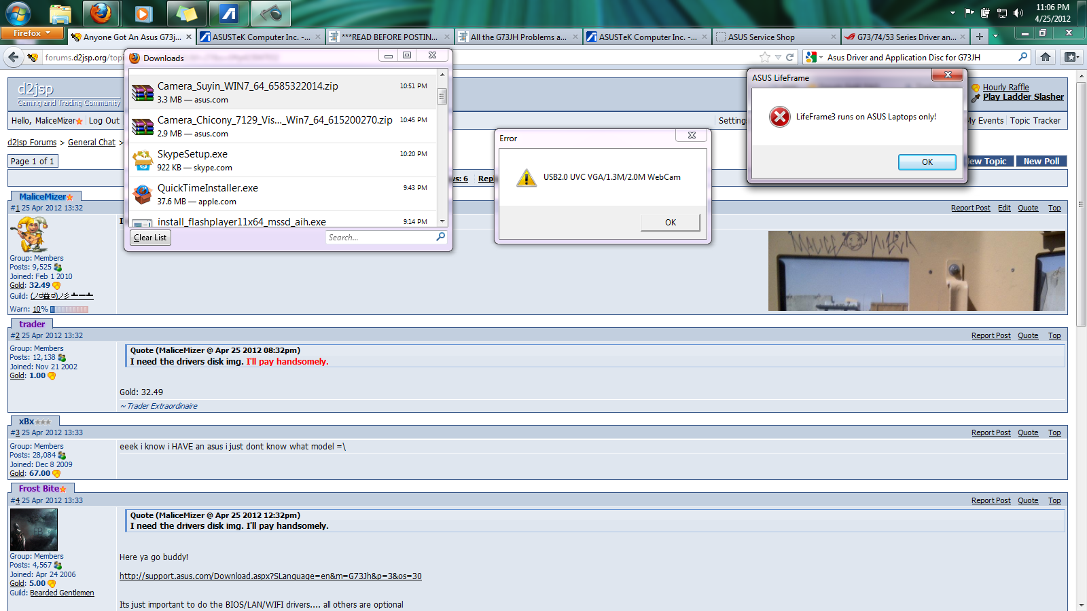Click the Downloads list scroll down arrow

point(442,221)
